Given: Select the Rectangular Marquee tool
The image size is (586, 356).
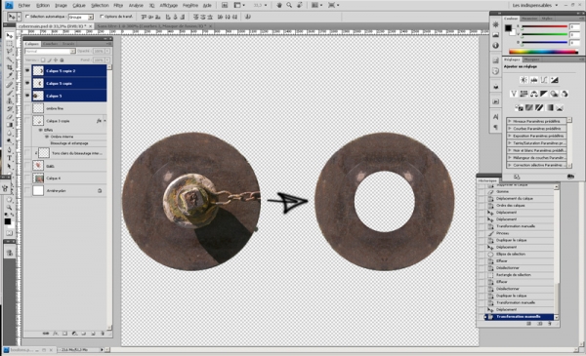Looking at the screenshot, I should pyautogui.click(x=10, y=44).
